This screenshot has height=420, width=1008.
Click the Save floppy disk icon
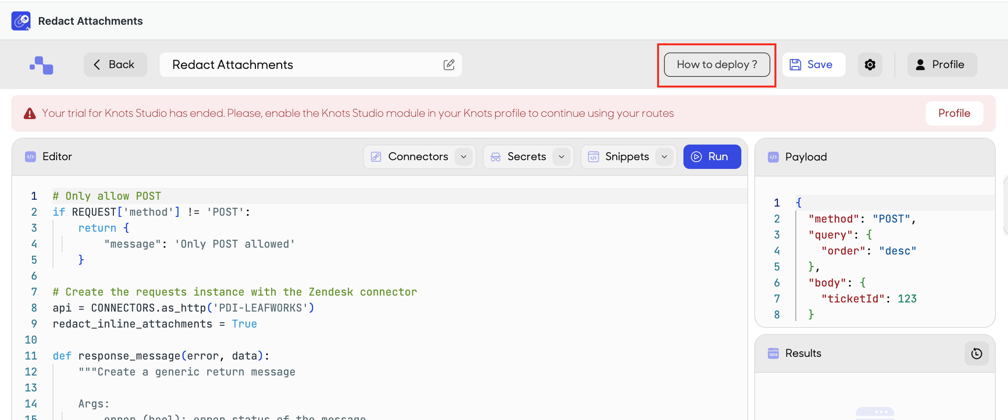(795, 64)
